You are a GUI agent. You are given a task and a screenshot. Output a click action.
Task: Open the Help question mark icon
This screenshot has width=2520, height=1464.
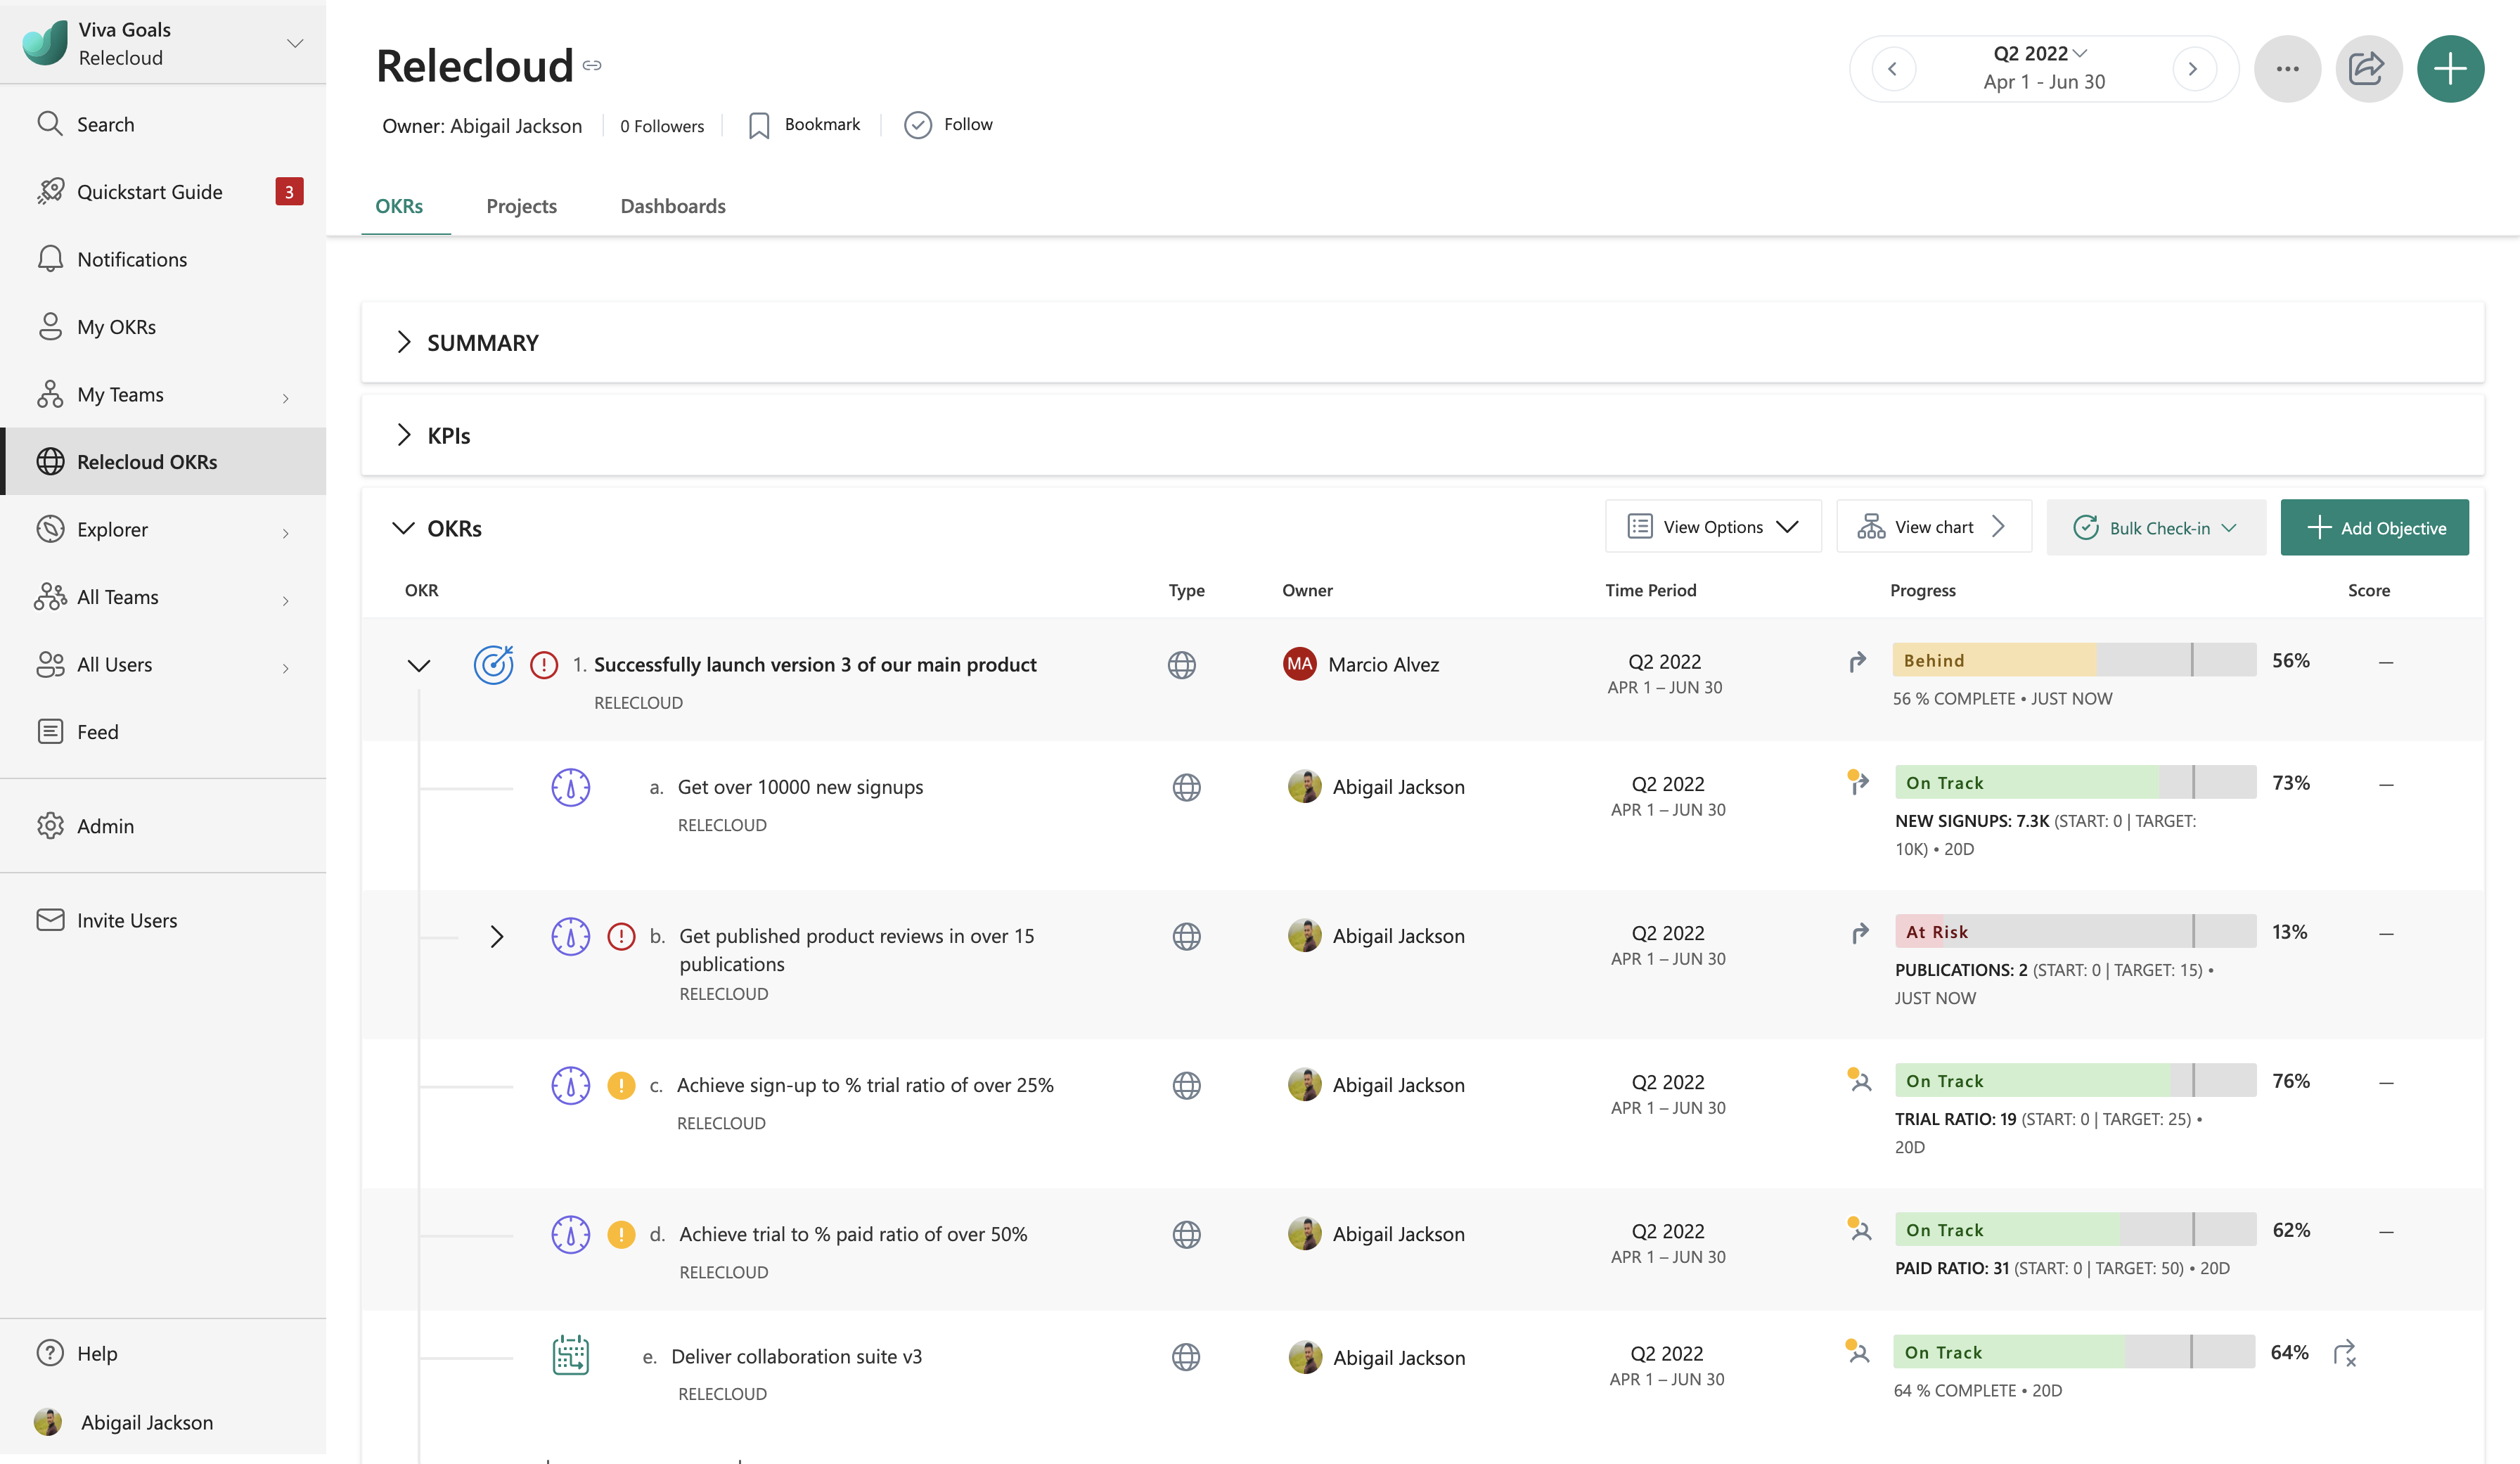click(x=50, y=1352)
